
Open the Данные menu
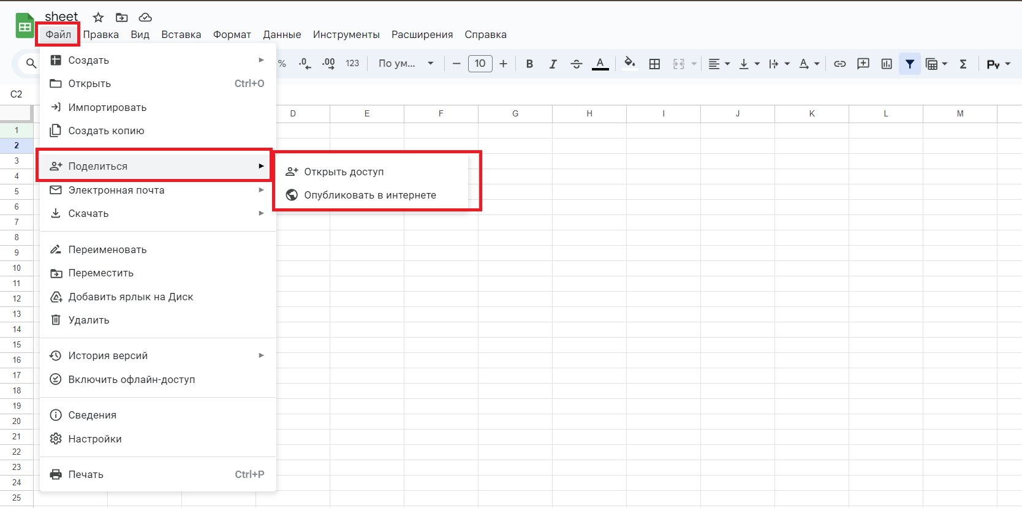282,34
